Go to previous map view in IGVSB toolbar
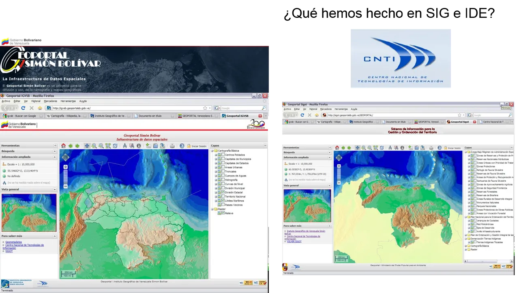 70,146
